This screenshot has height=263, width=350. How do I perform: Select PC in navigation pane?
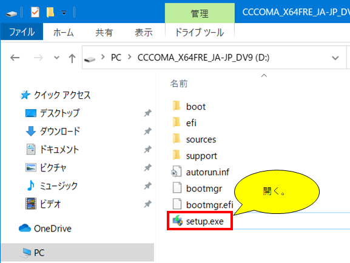tap(39, 253)
